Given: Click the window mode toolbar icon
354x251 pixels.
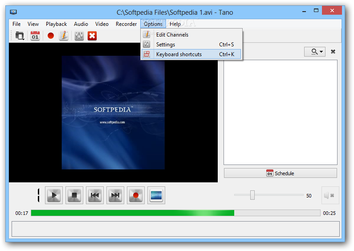Looking at the screenshot, I should (20, 36).
